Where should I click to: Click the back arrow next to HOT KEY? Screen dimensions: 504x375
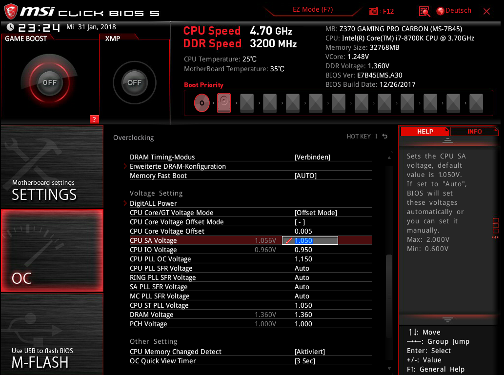click(385, 137)
